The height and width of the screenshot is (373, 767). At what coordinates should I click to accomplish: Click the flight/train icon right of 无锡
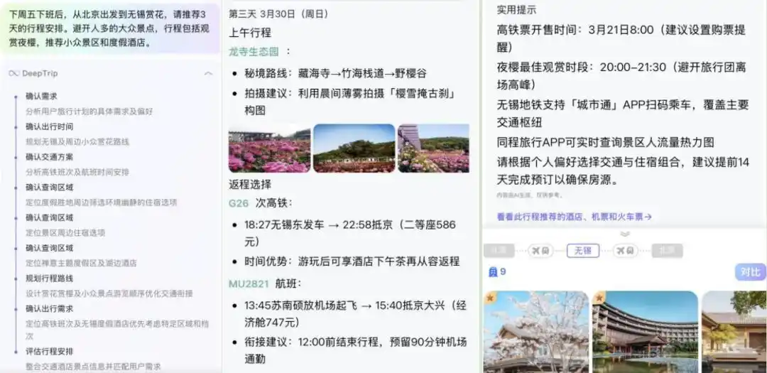625,251
